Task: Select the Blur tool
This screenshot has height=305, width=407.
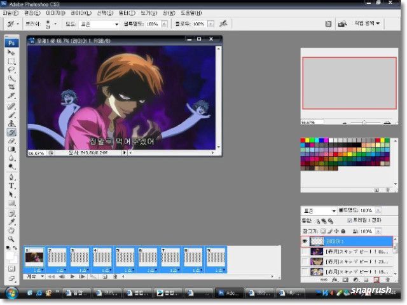Action: click(x=11, y=158)
